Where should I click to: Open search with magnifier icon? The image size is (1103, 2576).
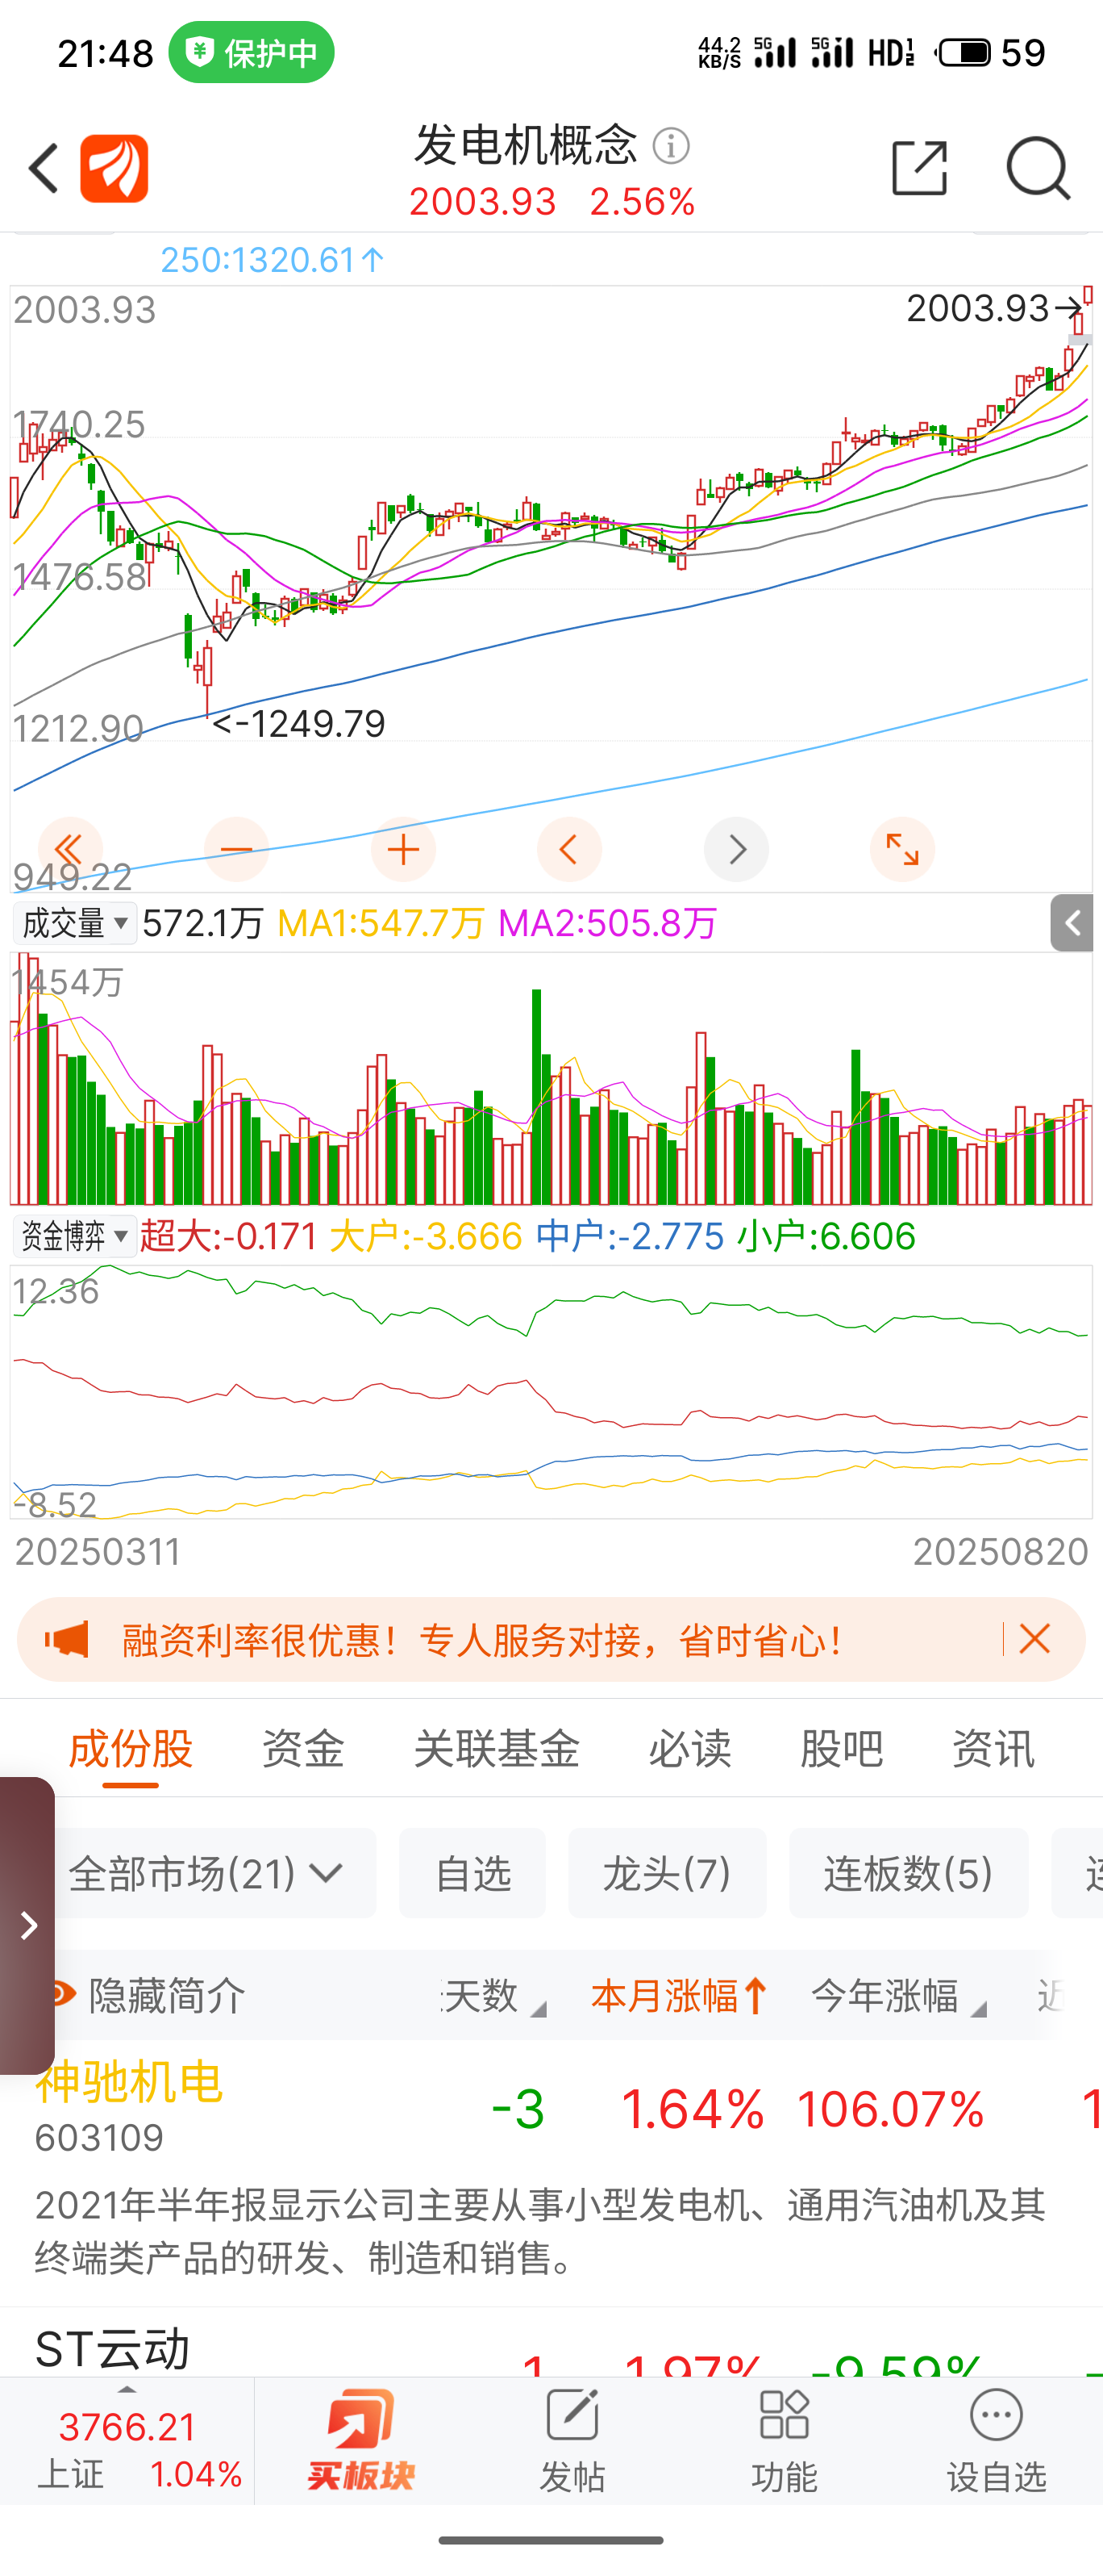[1038, 168]
